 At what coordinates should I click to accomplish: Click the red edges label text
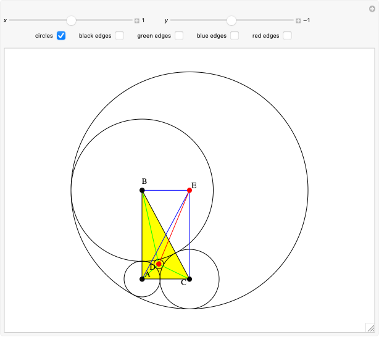click(x=265, y=36)
